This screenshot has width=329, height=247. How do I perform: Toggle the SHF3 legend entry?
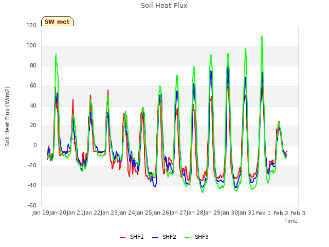click(x=196, y=237)
